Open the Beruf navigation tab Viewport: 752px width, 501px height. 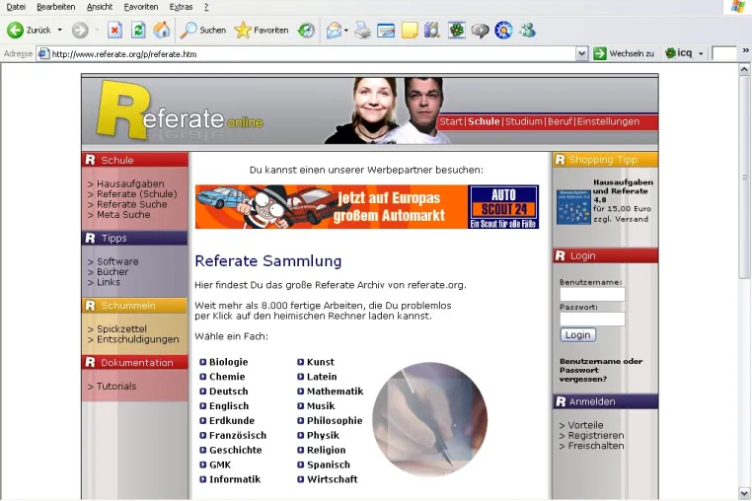click(x=560, y=121)
